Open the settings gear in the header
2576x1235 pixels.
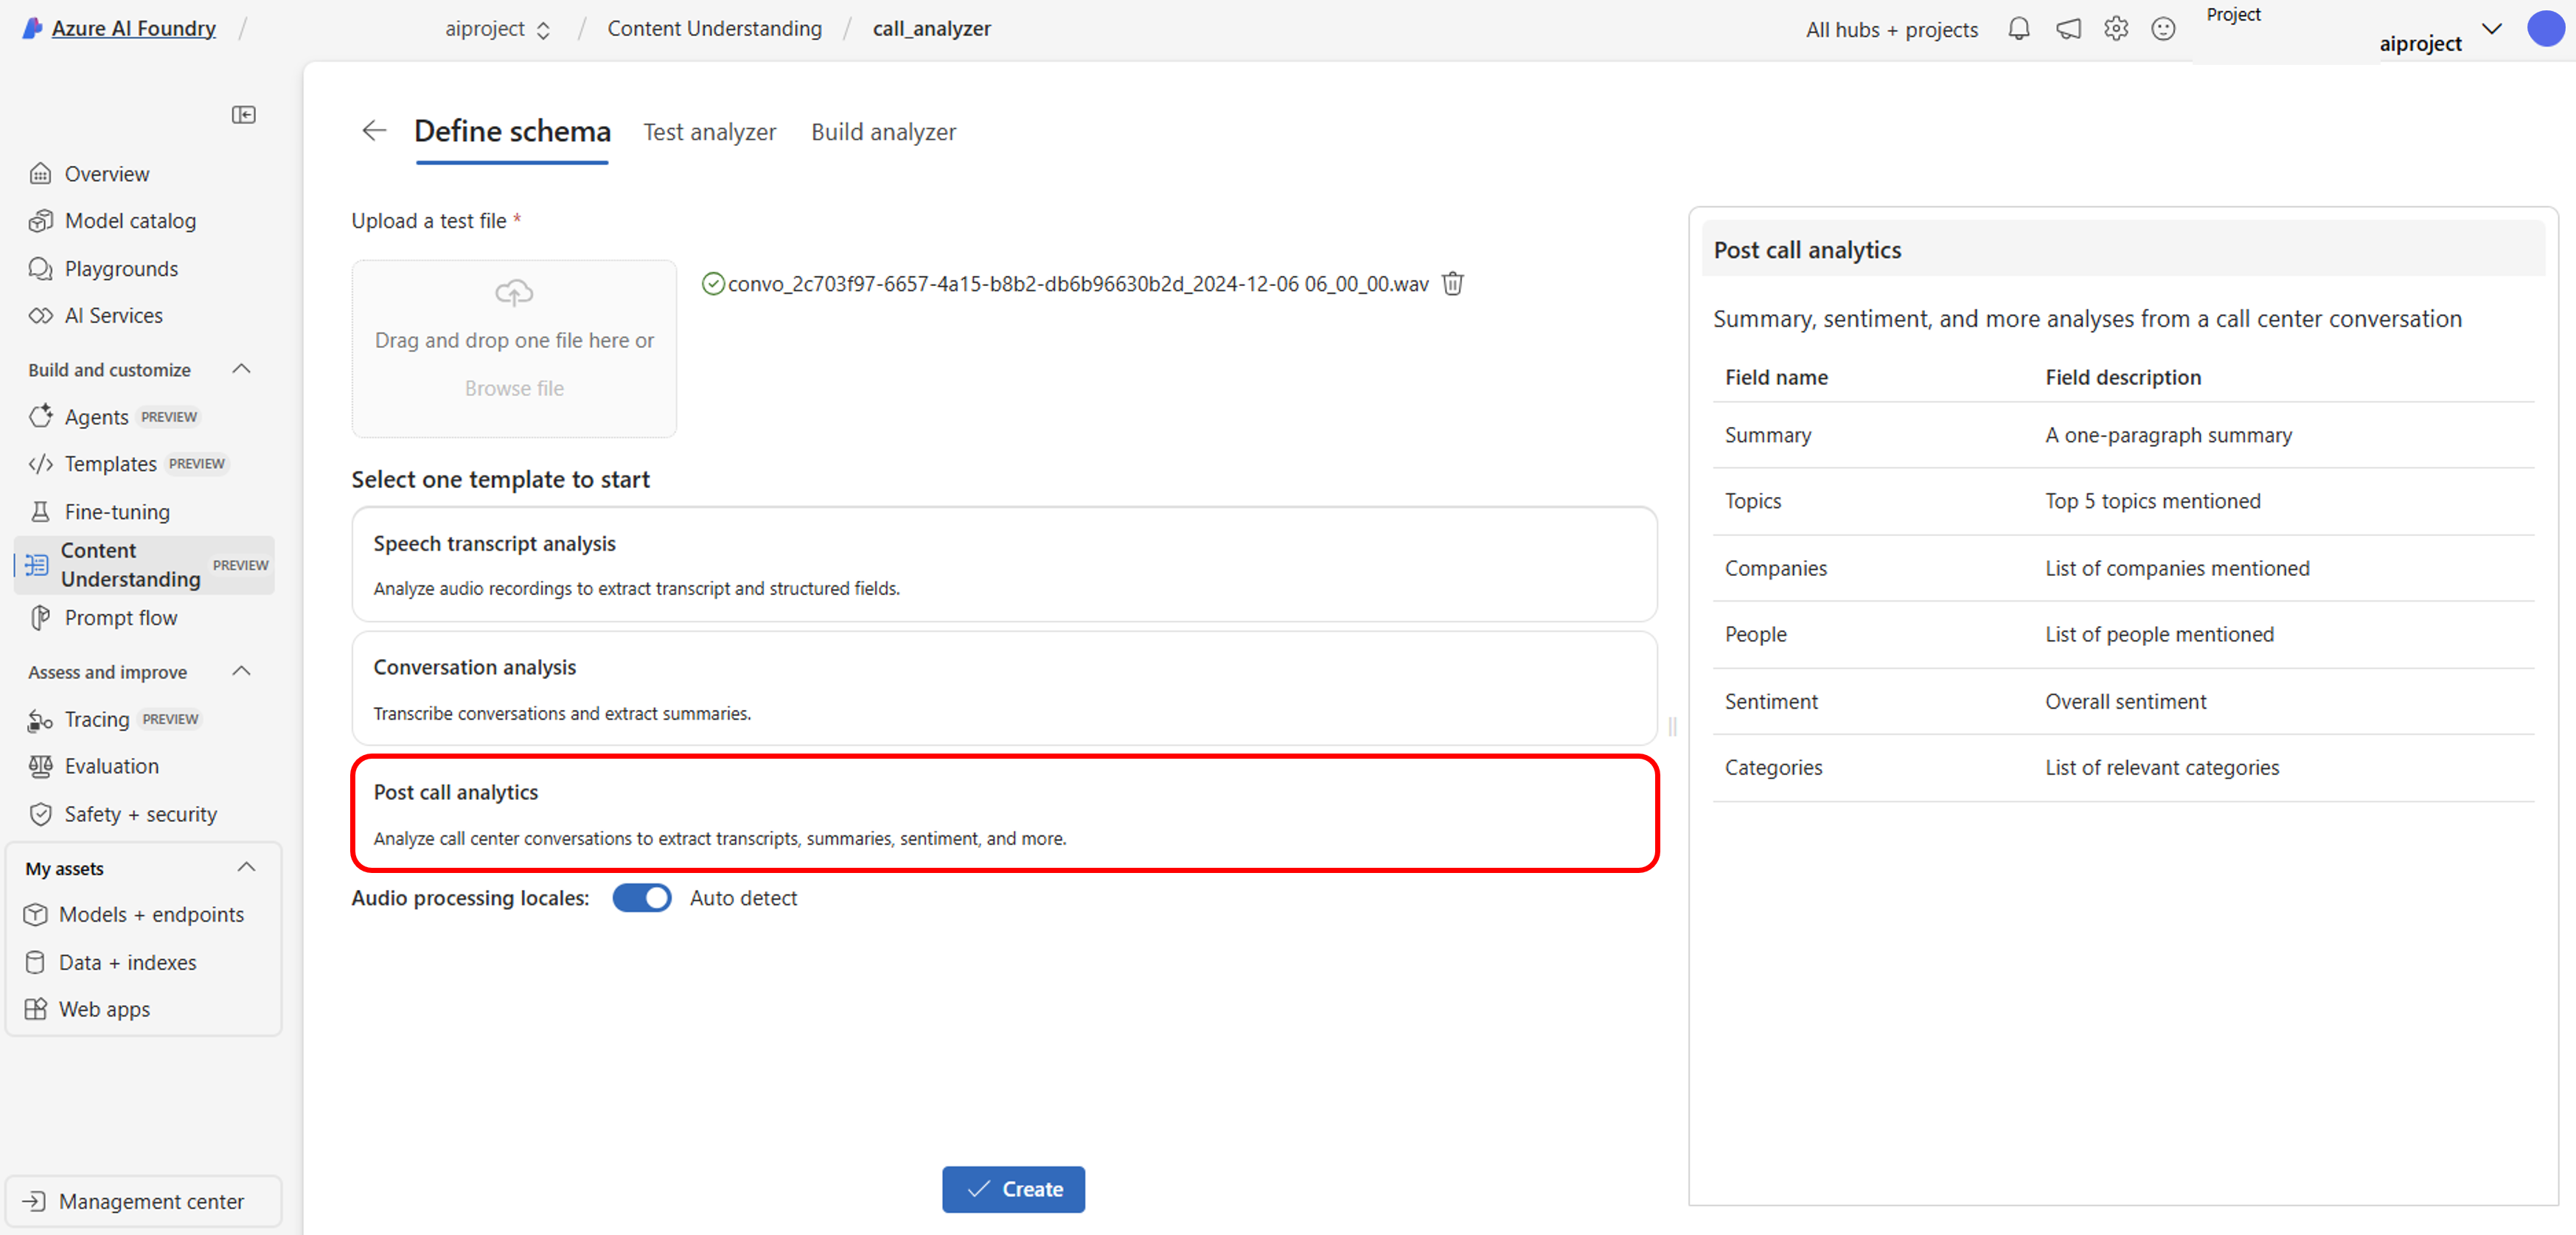click(2115, 29)
